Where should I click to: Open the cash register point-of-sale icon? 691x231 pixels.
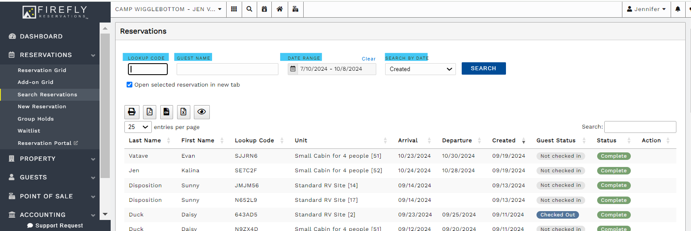pos(295,9)
